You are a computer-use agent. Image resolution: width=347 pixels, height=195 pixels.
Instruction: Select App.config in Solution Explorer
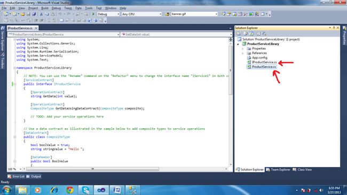tap(259, 58)
